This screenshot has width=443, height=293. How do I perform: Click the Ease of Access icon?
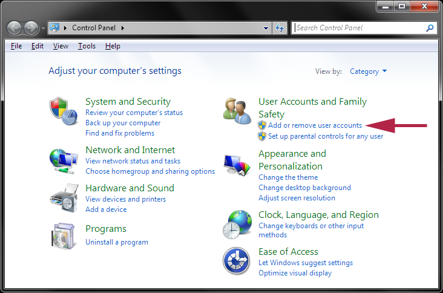pyautogui.click(x=237, y=261)
